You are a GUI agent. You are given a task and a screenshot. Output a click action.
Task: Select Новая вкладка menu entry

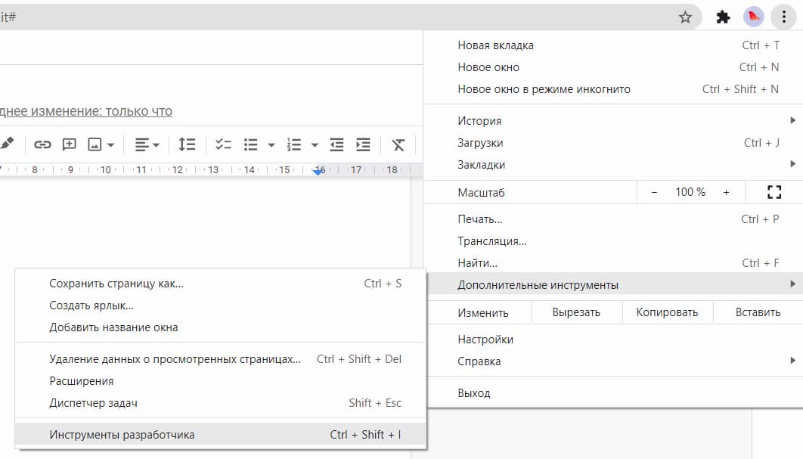click(x=613, y=45)
